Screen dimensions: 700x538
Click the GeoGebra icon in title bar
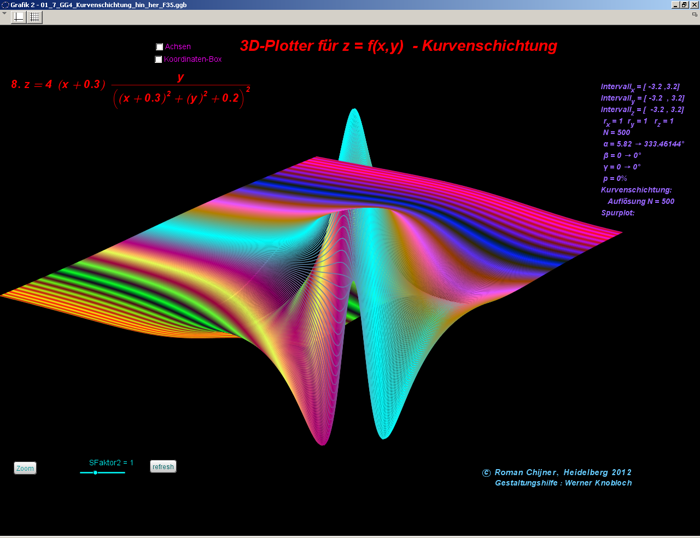[5, 5]
